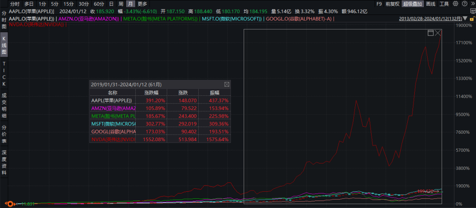Image resolution: width=476 pixels, height=208 pixels.
Task: Maximize the selected range statistics box
Action: [431, 33]
